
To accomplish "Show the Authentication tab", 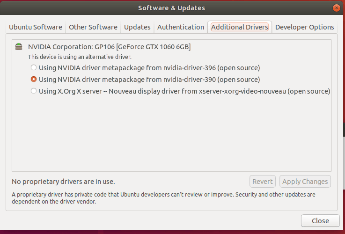I will 181,27.
